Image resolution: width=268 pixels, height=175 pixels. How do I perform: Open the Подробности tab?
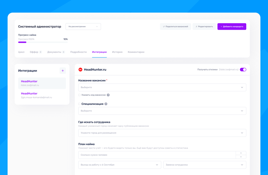click(x=79, y=52)
